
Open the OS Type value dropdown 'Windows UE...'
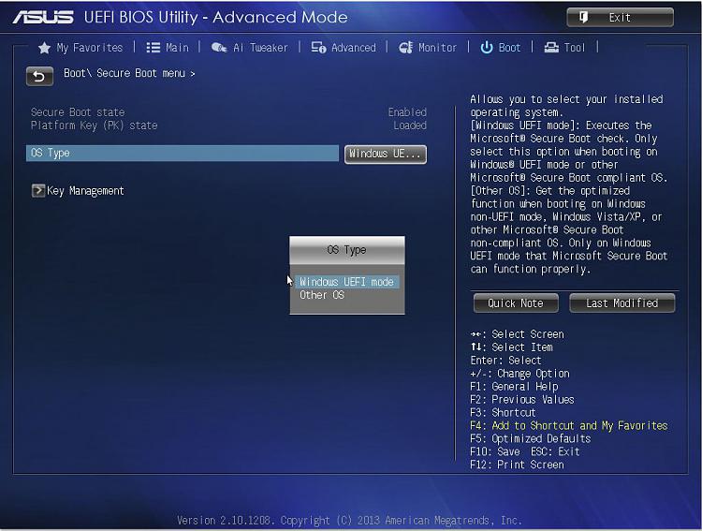[385, 154]
